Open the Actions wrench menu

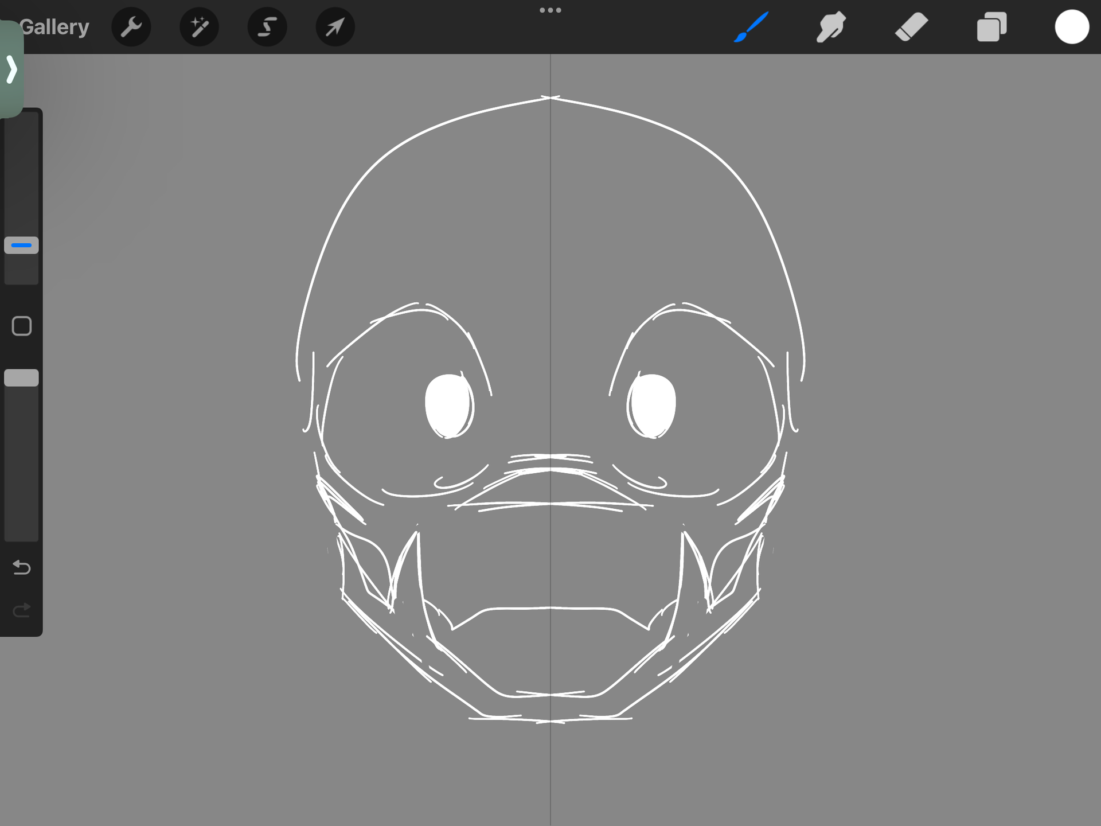pyautogui.click(x=131, y=27)
